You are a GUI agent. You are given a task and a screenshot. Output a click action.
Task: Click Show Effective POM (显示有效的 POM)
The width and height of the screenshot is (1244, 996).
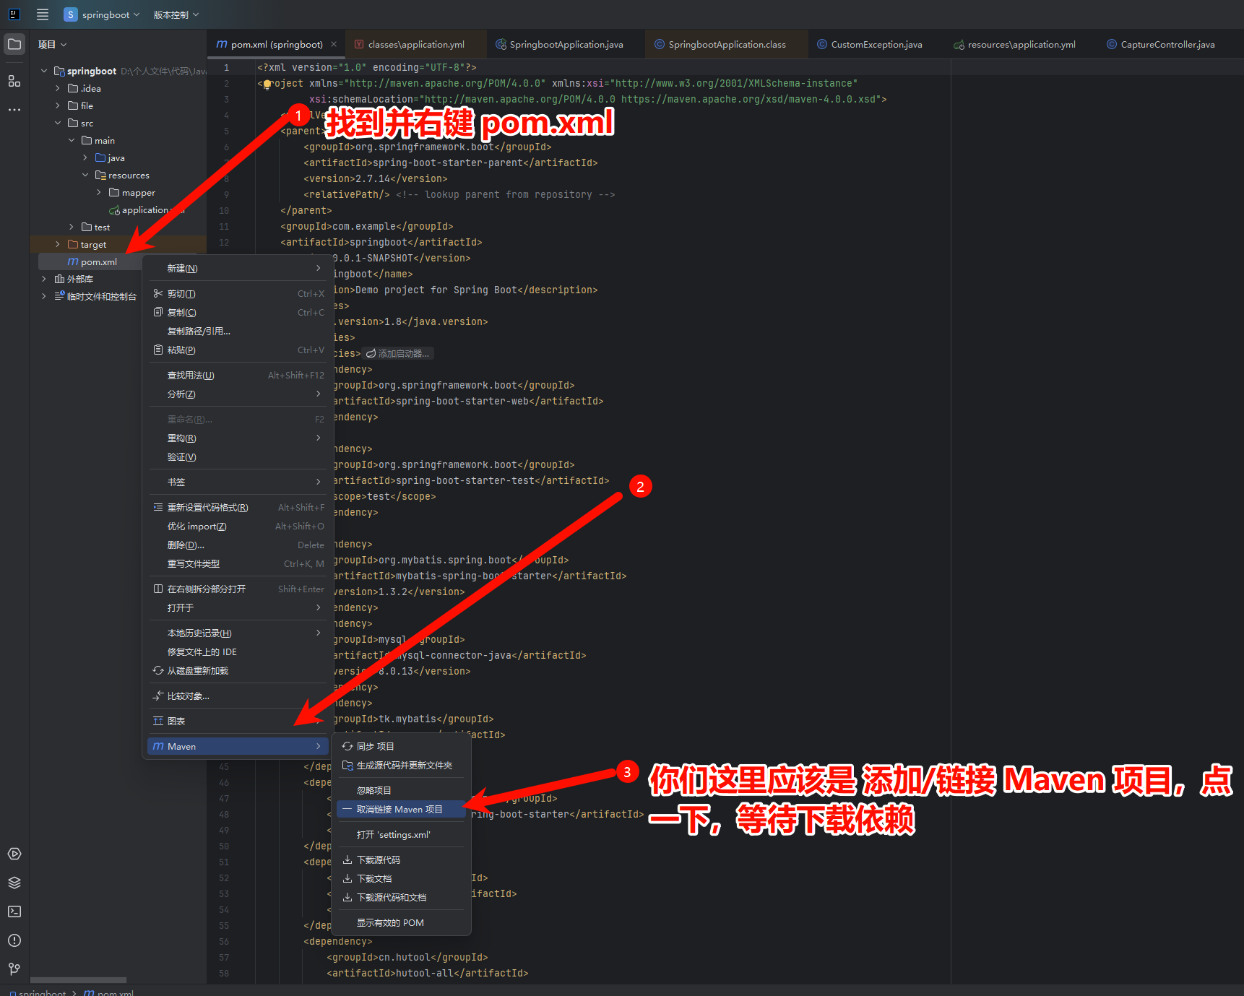tap(402, 922)
